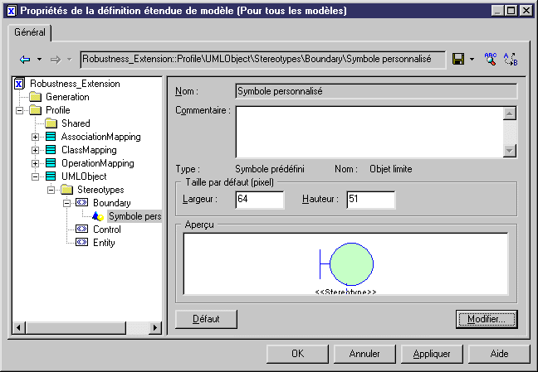Click the Generation folder icon
538x372 pixels.
tap(35, 97)
